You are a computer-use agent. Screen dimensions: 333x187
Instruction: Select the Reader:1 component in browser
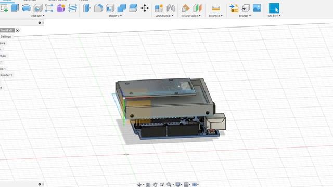click(6, 75)
